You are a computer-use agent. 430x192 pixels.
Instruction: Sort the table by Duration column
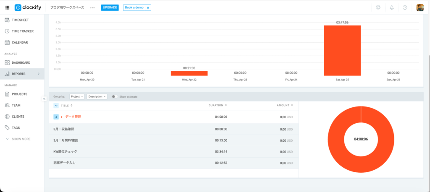pyautogui.click(x=218, y=105)
